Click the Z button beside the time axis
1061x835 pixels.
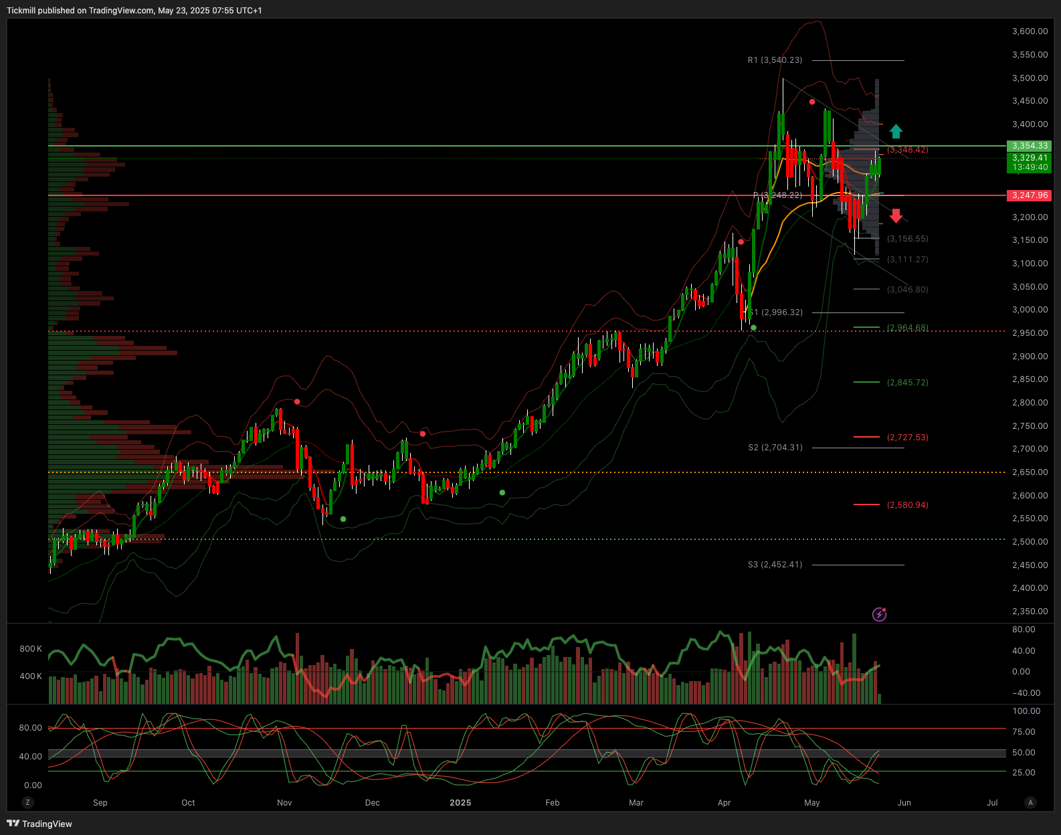[x=27, y=802]
